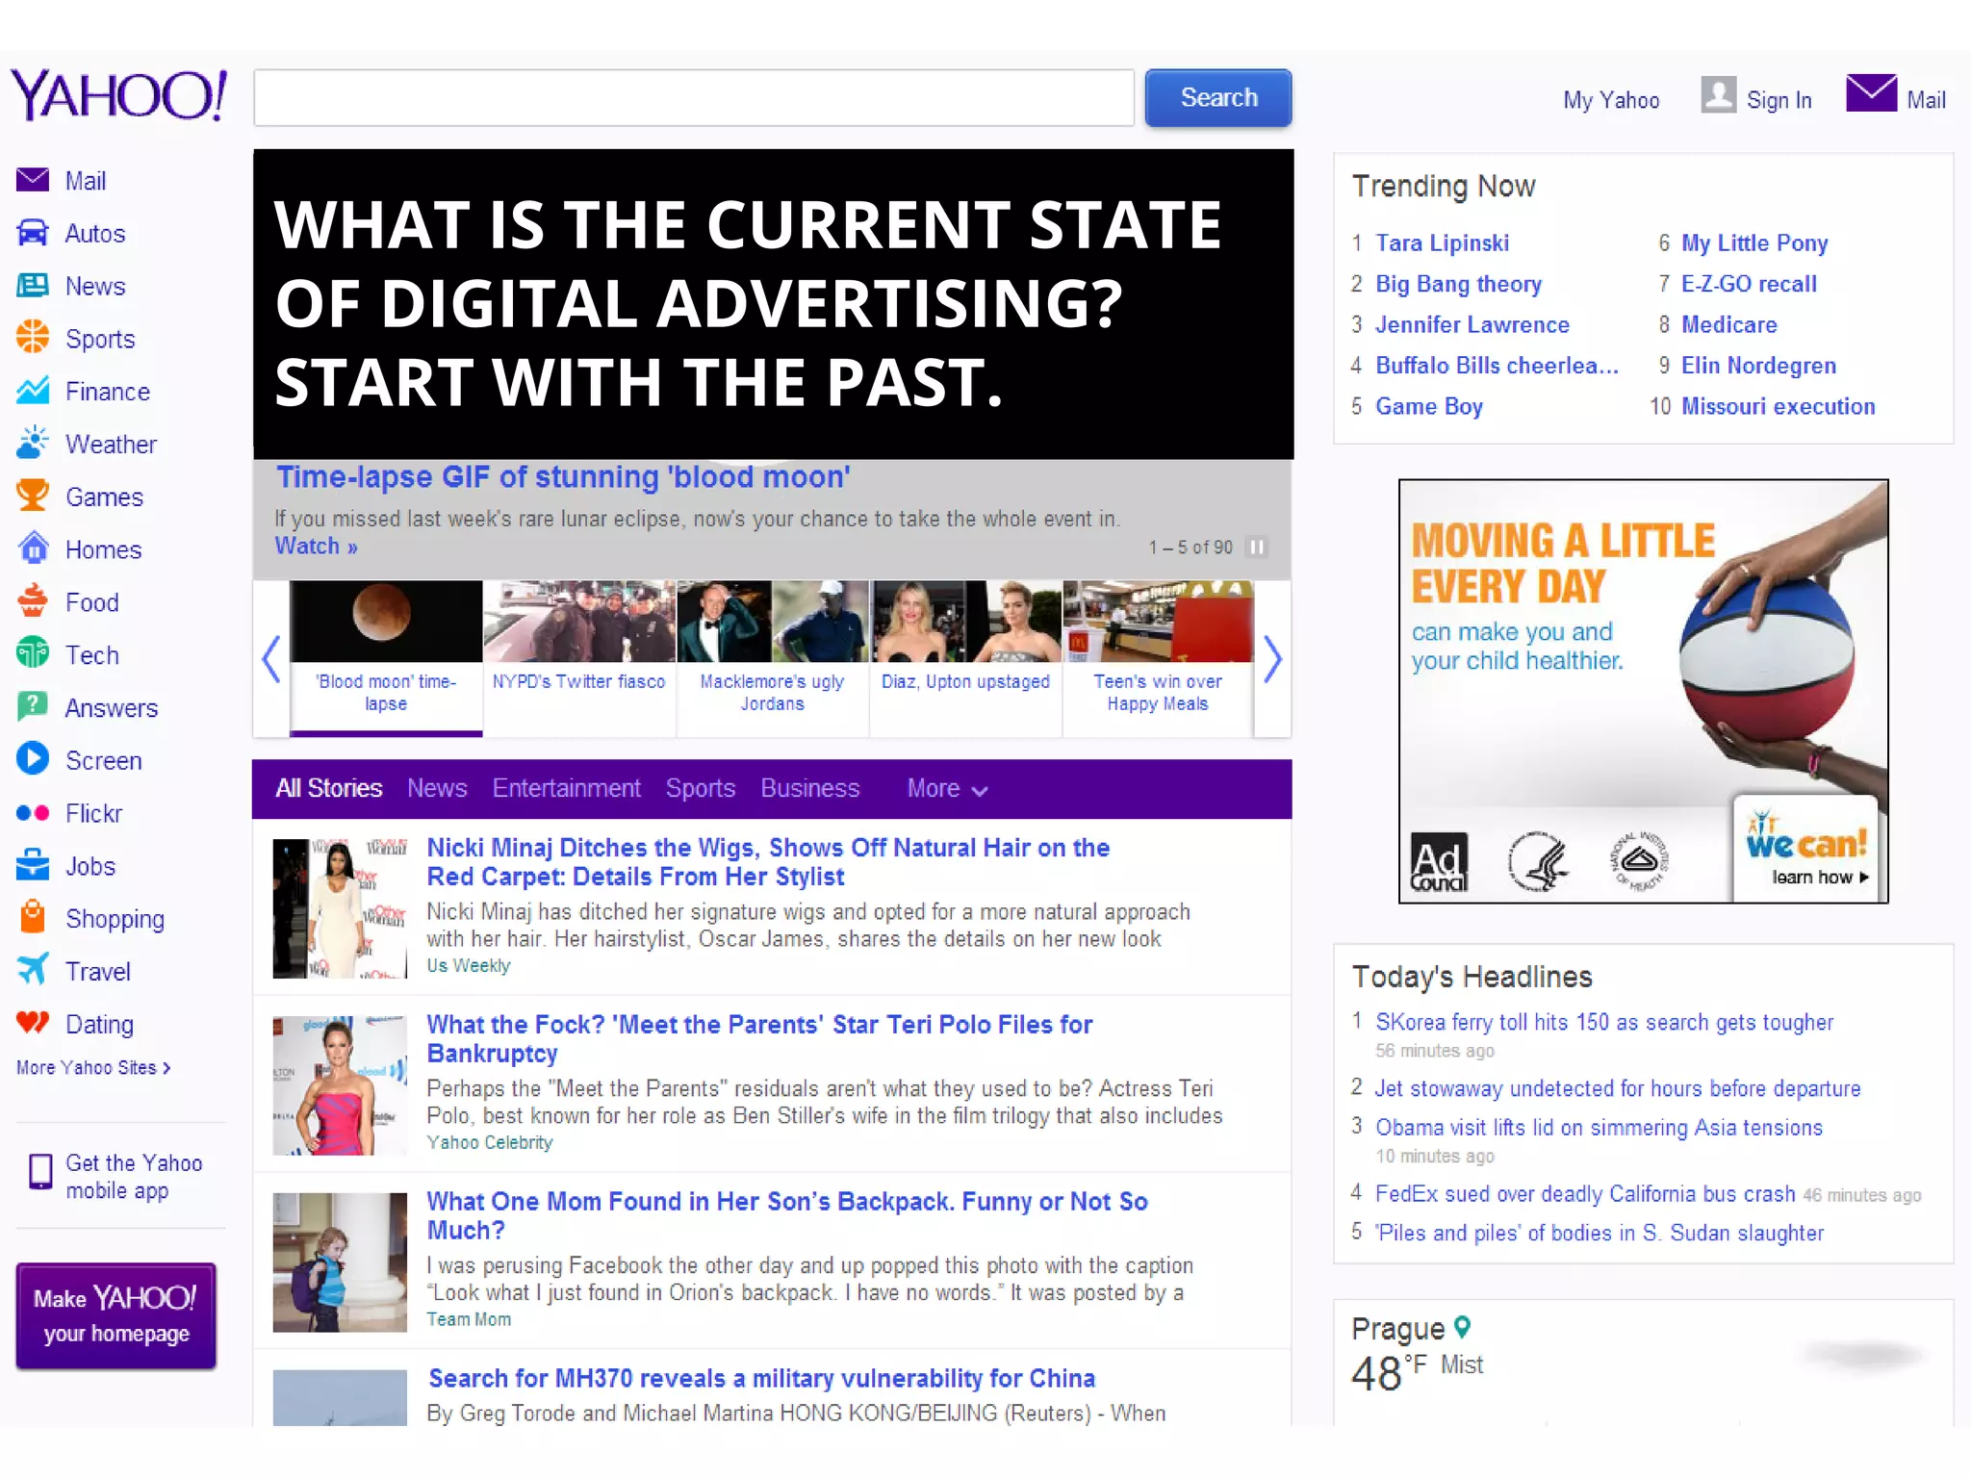
Task: Click the blue Search button
Action: click(x=1218, y=97)
